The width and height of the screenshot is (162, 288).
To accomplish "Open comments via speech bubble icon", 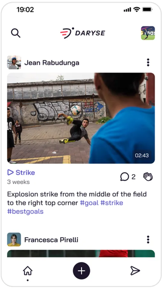I will tap(125, 177).
